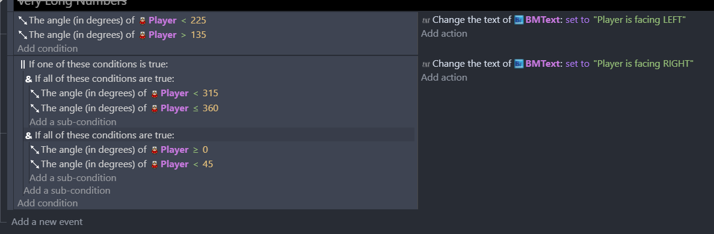Add a sub-condition under the < 45 condition
The height and width of the screenshot is (234, 714).
73,178
